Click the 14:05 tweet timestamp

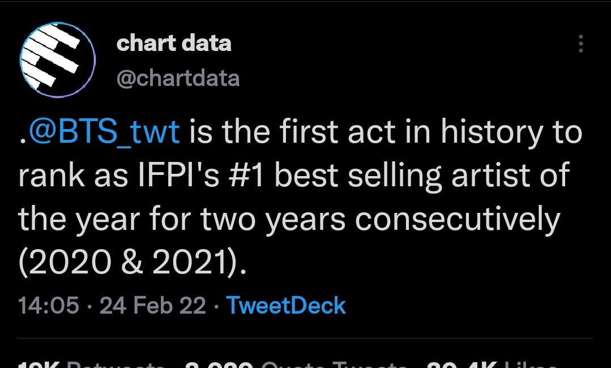pyautogui.click(x=48, y=305)
